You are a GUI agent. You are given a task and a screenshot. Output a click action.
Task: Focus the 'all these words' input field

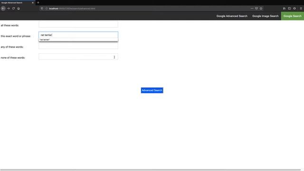pos(78,24)
